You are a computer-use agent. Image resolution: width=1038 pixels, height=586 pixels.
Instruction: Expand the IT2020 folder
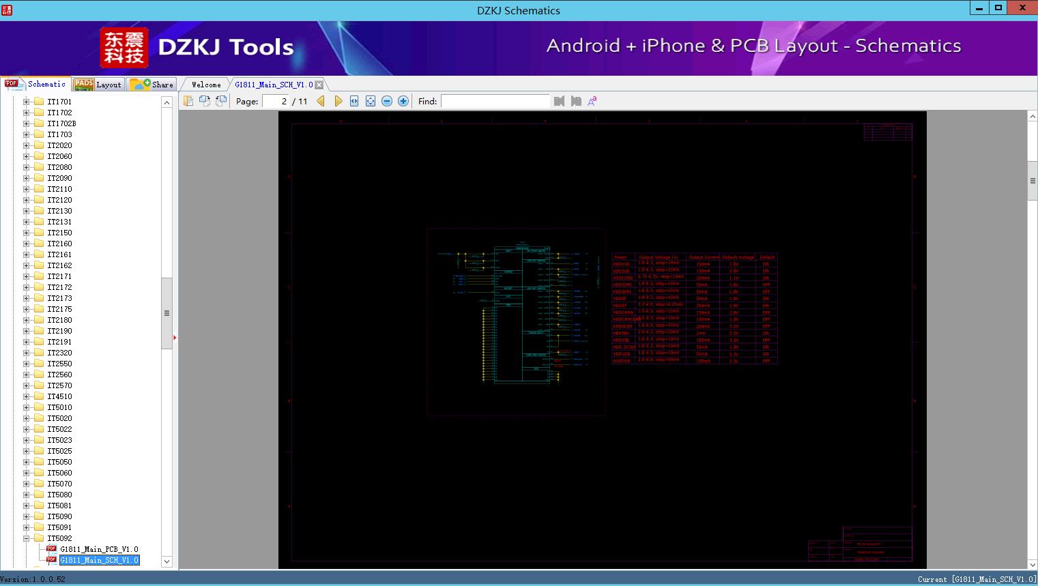(x=26, y=145)
